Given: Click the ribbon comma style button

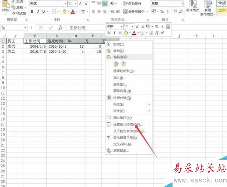Looking at the screenshot, I should pos(168,11).
